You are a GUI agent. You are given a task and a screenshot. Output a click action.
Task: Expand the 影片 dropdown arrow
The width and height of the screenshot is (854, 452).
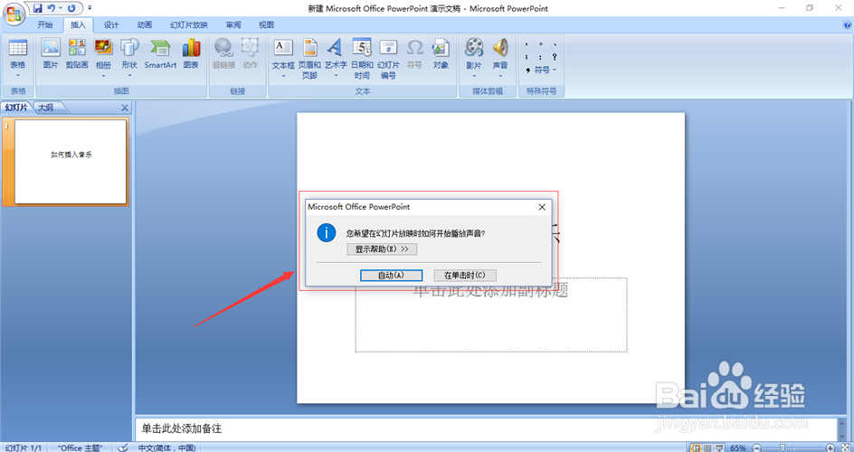click(x=474, y=76)
